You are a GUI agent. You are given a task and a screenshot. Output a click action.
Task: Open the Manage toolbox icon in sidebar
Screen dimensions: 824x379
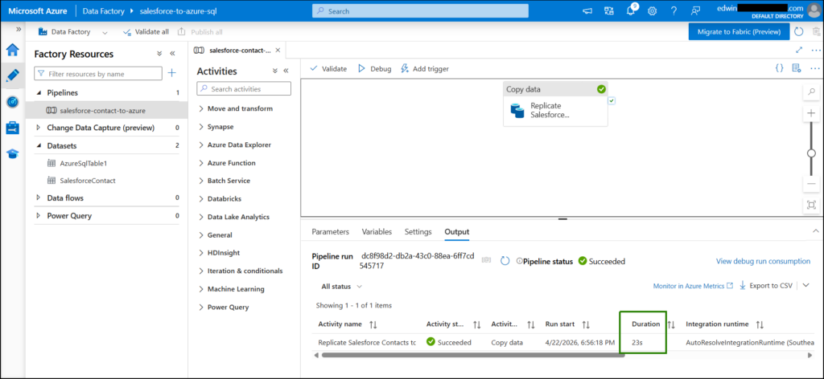coord(13,128)
